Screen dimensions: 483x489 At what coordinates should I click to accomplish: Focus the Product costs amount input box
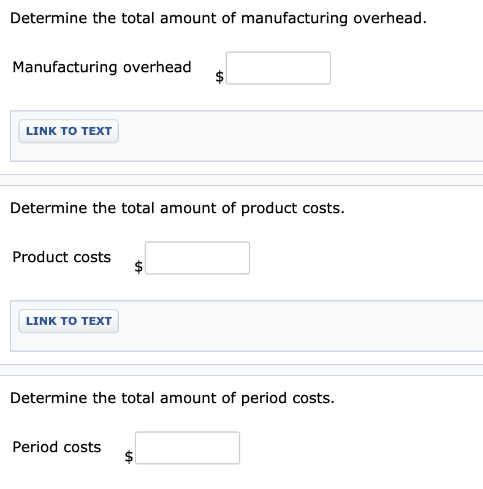(x=197, y=258)
